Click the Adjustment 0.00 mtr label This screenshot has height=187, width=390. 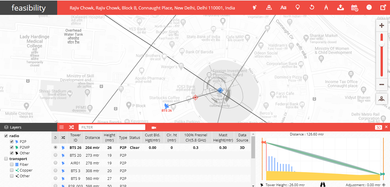point(363,185)
